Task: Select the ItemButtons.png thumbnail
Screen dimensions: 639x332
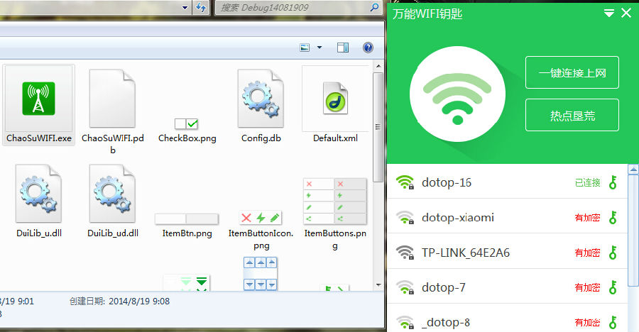Action: coord(335,201)
